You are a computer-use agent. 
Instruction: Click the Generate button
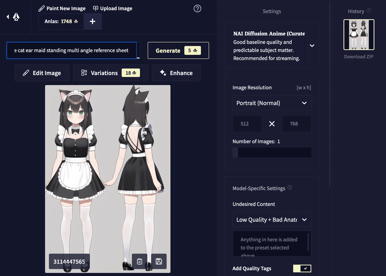(x=178, y=50)
